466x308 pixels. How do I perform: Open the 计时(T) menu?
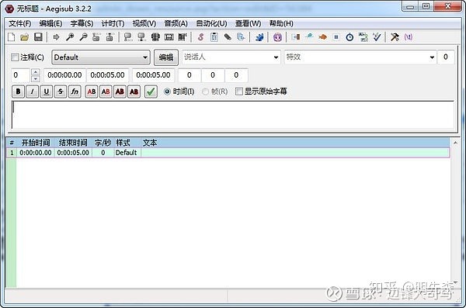[113, 23]
